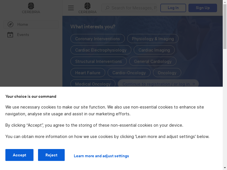
Task: Click the search magnifier icon
Action: [x=107, y=8]
